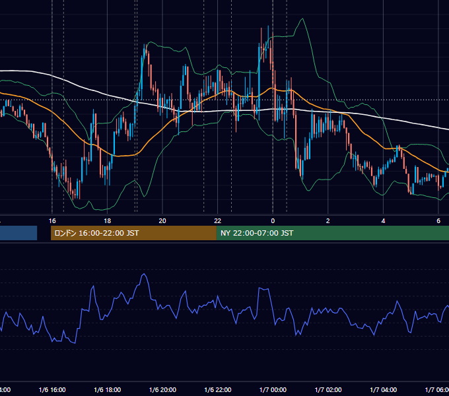
Task: Click the 1/6 22:00 date label
Action: pos(218,390)
